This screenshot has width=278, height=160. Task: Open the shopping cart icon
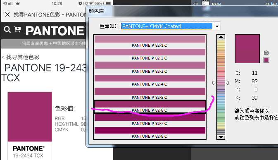17,29
